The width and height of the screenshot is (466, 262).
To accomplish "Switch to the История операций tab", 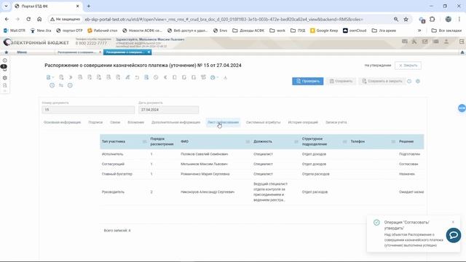I will [303, 122].
